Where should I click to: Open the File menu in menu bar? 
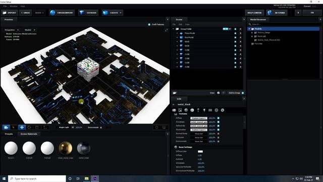(x=5, y=7)
